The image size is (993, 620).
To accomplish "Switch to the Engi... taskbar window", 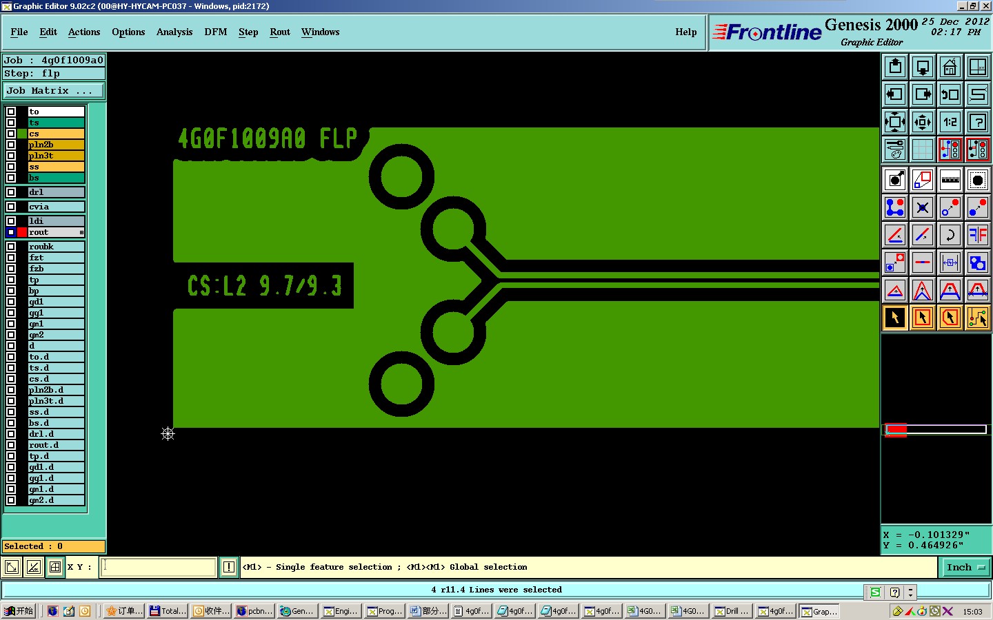I will pyautogui.click(x=341, y=611).
